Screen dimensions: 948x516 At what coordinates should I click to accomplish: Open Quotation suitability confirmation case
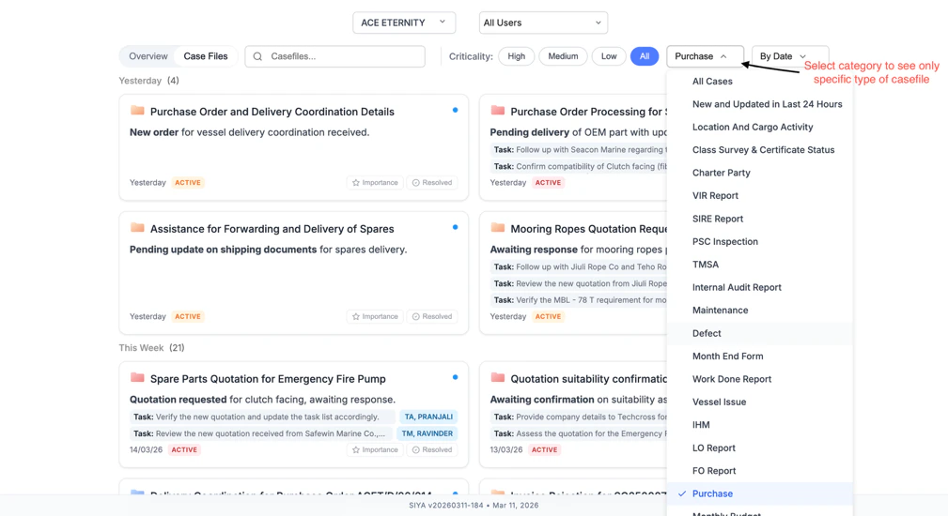click(x=589, y=379)
